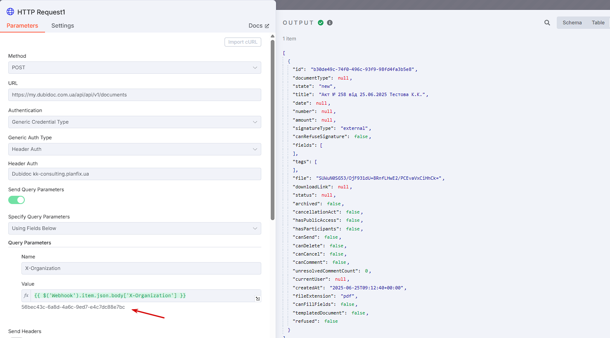Image resolution: width=610 pixels, height=338 pixels.
Task: Toggle Send Query Parameters switch off
Action: 17,200
